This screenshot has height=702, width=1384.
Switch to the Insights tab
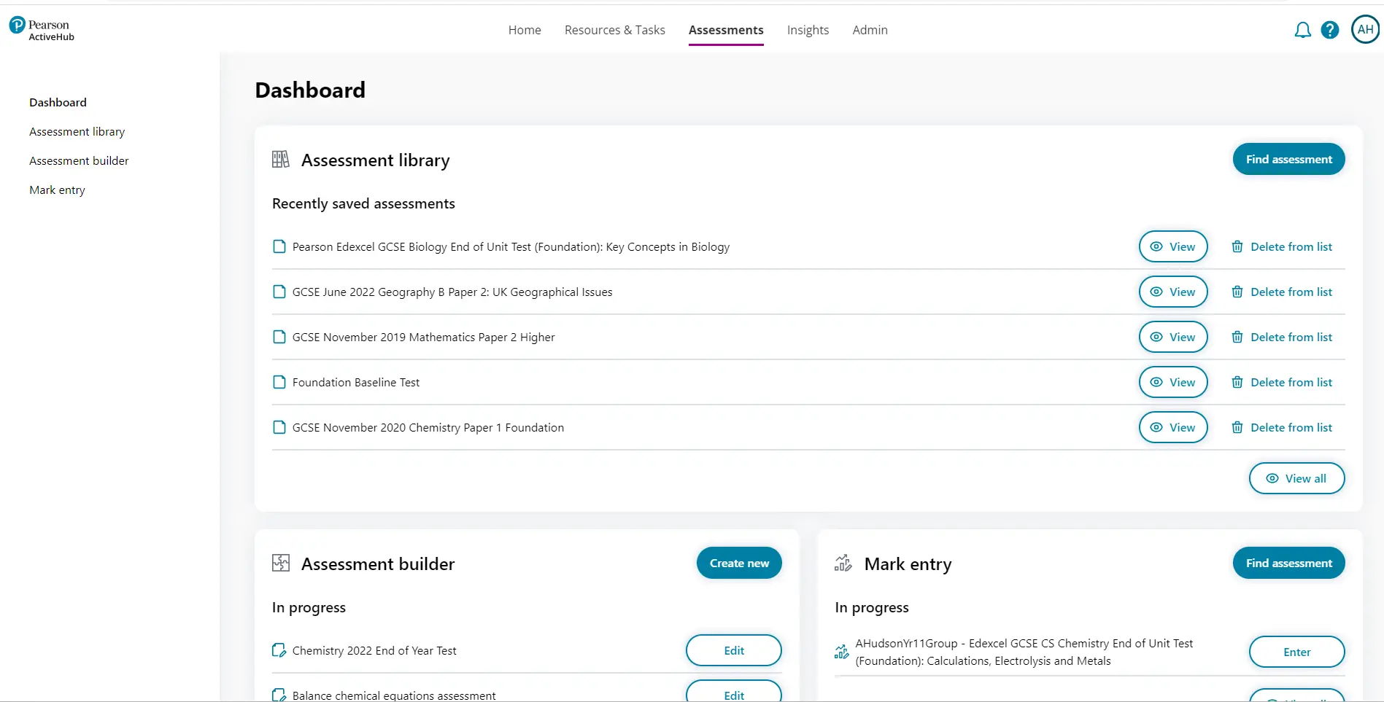[x=808, y=30]
